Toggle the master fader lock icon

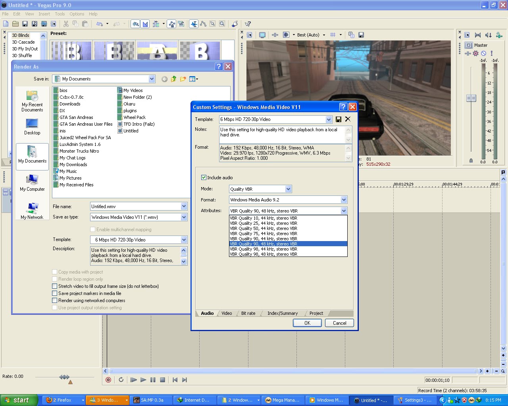471,161
